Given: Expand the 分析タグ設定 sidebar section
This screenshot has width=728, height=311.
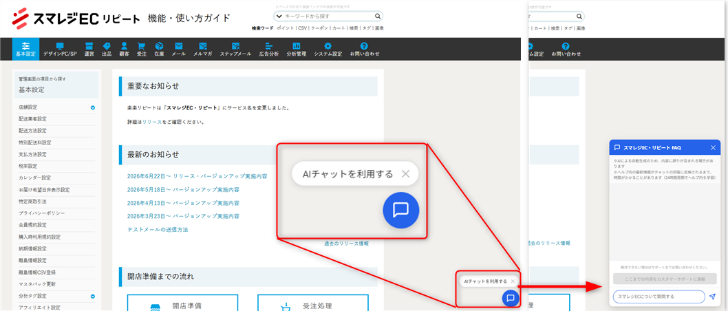Looking at the screenshot, I should [x=93, y=296].
